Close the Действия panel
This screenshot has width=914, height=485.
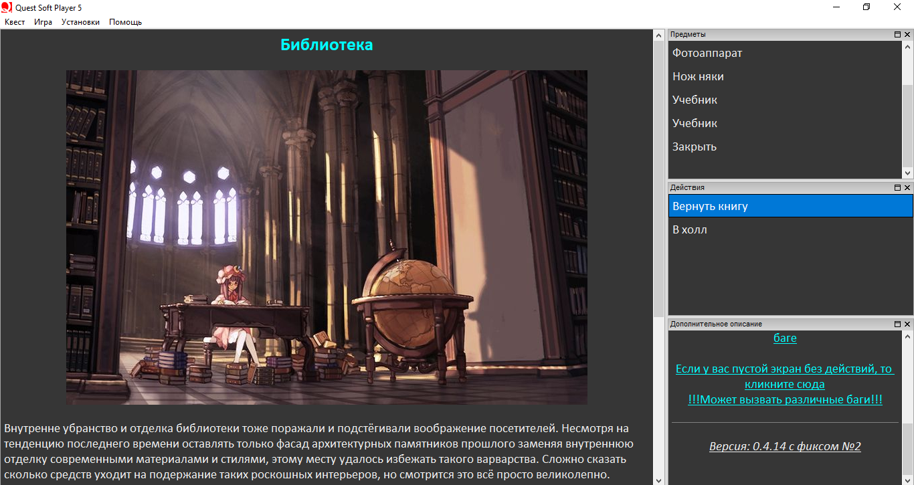(x=907, y=188)
